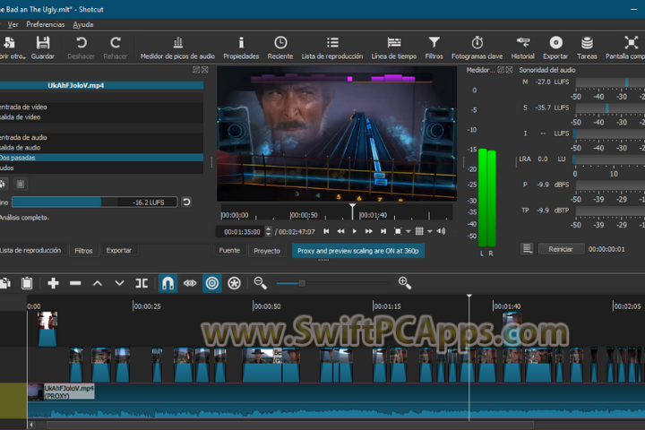
Task: Click the timeline horizontal scrollbar
Action: point(290,425)
